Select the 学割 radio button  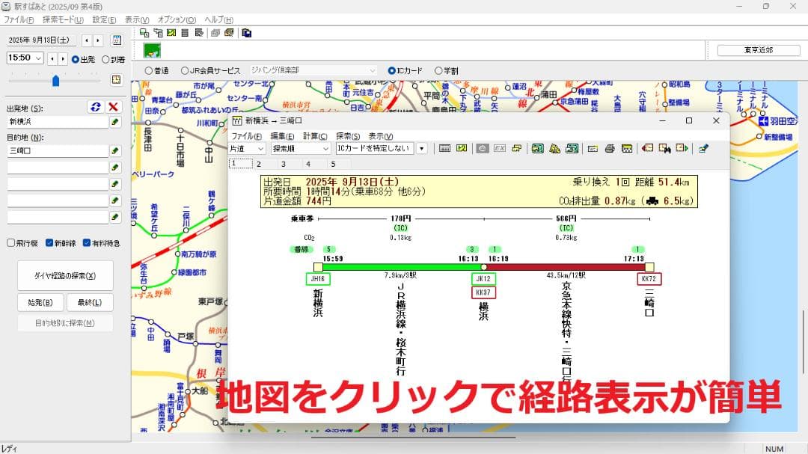pyautogui.click(x=438, y=71)
